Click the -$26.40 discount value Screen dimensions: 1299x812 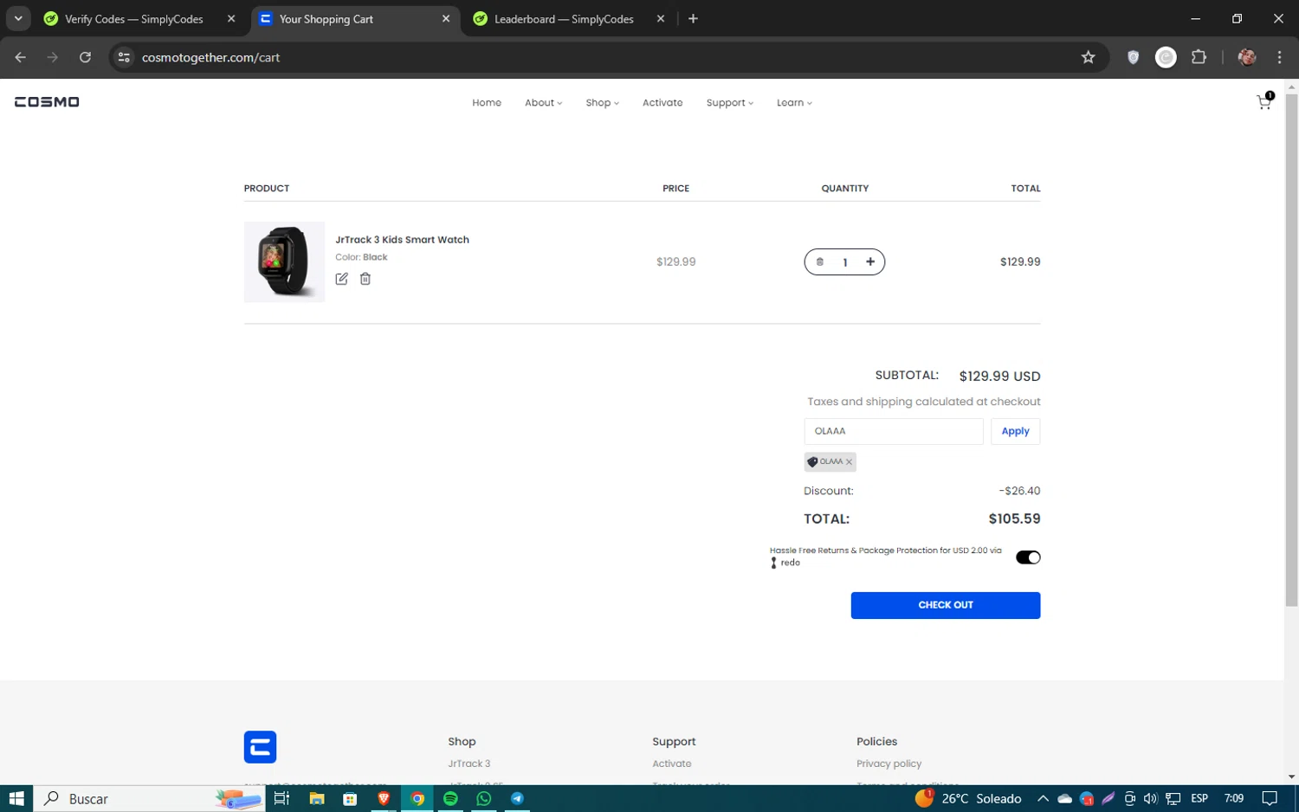click(x=1019, y=491)
